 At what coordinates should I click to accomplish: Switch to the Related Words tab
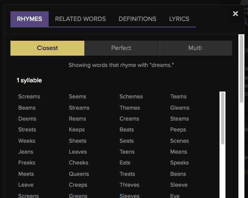(x=80, y=19)
